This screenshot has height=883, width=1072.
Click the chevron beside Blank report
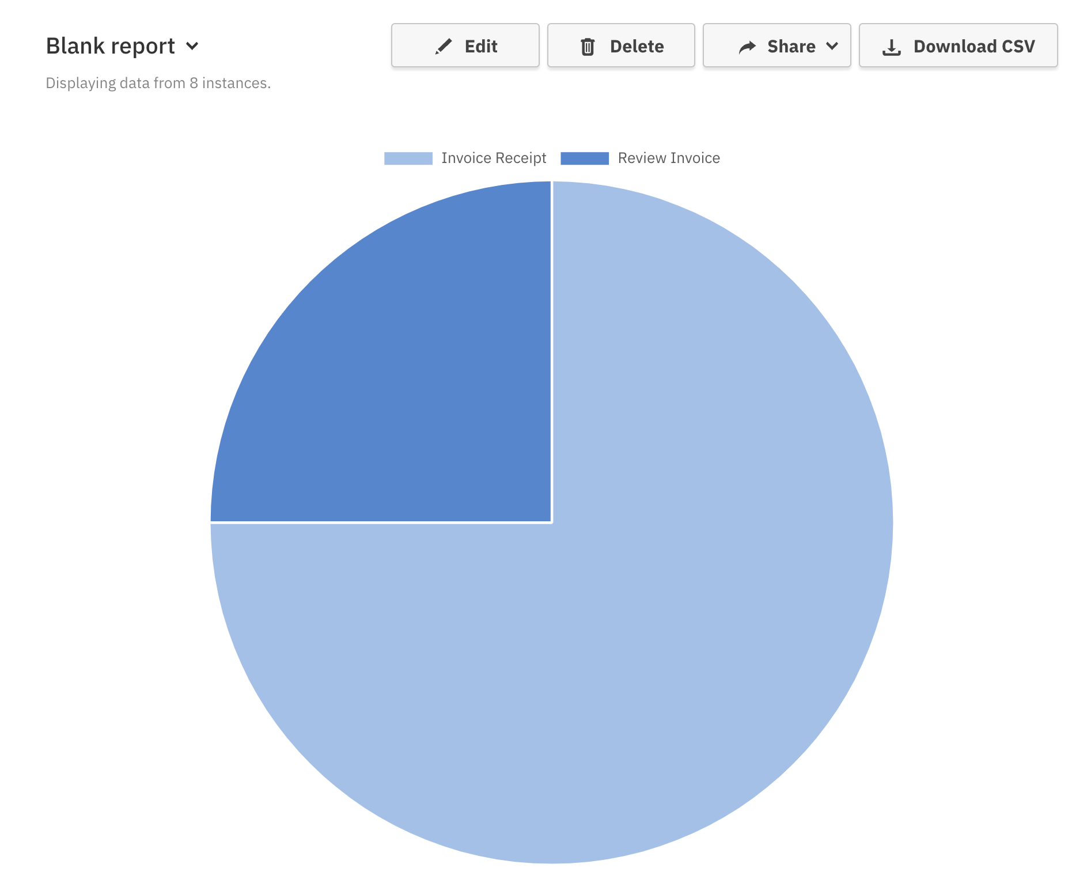coord(192,46)
